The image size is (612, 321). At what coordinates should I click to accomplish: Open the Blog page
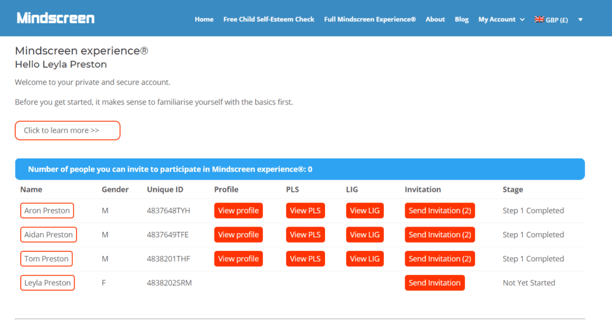[x=461, y=19]
